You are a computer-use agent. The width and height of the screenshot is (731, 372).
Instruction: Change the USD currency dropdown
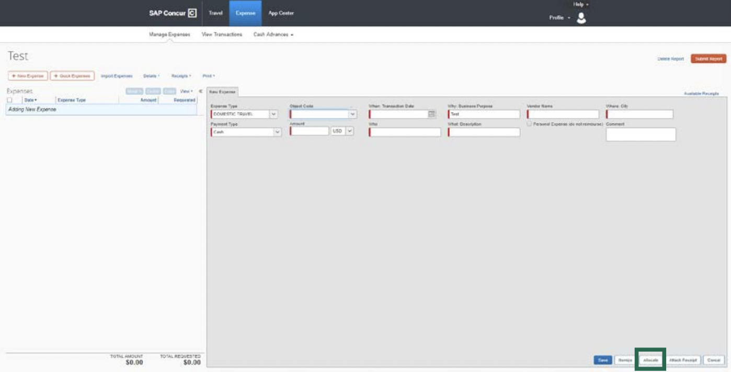349,131
